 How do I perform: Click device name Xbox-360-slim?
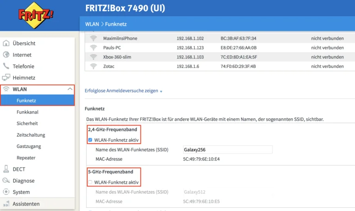point(117,57)
